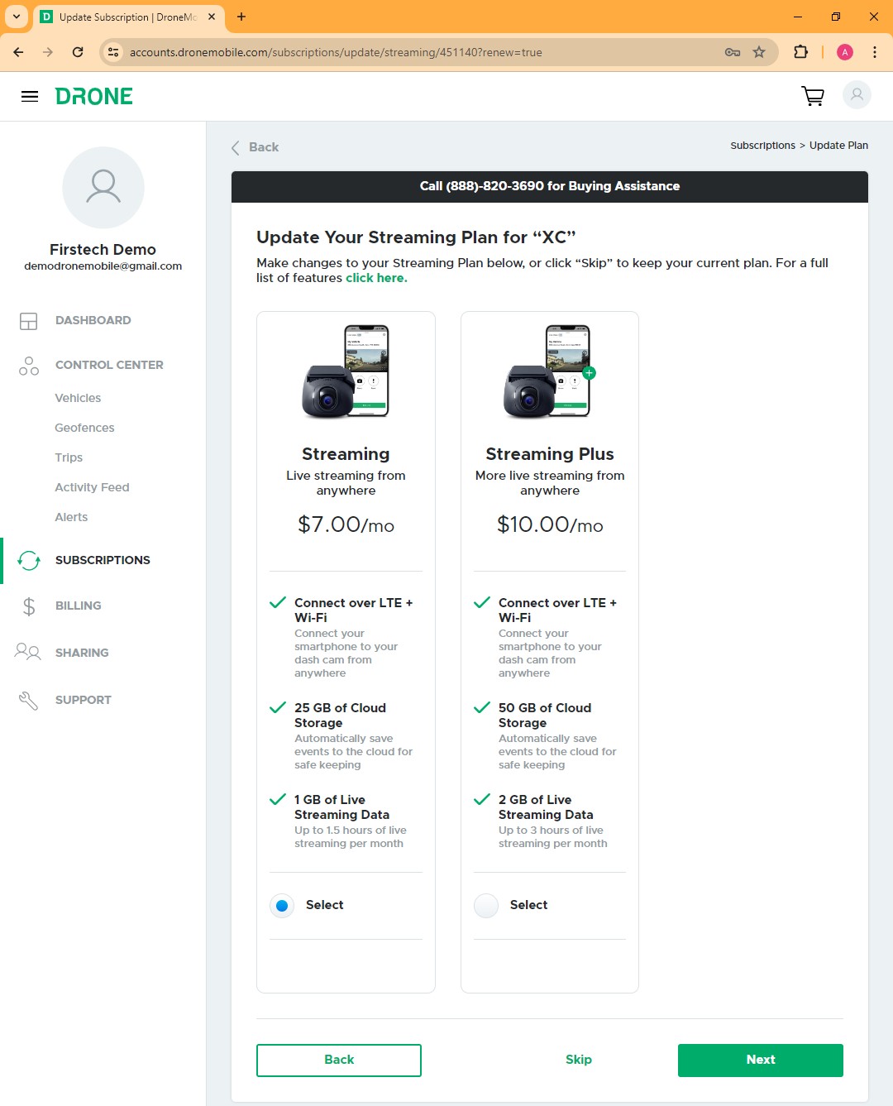Select the Subscriptions refresh icon
Screen dimensions: 893x1106
coord(28,560)
